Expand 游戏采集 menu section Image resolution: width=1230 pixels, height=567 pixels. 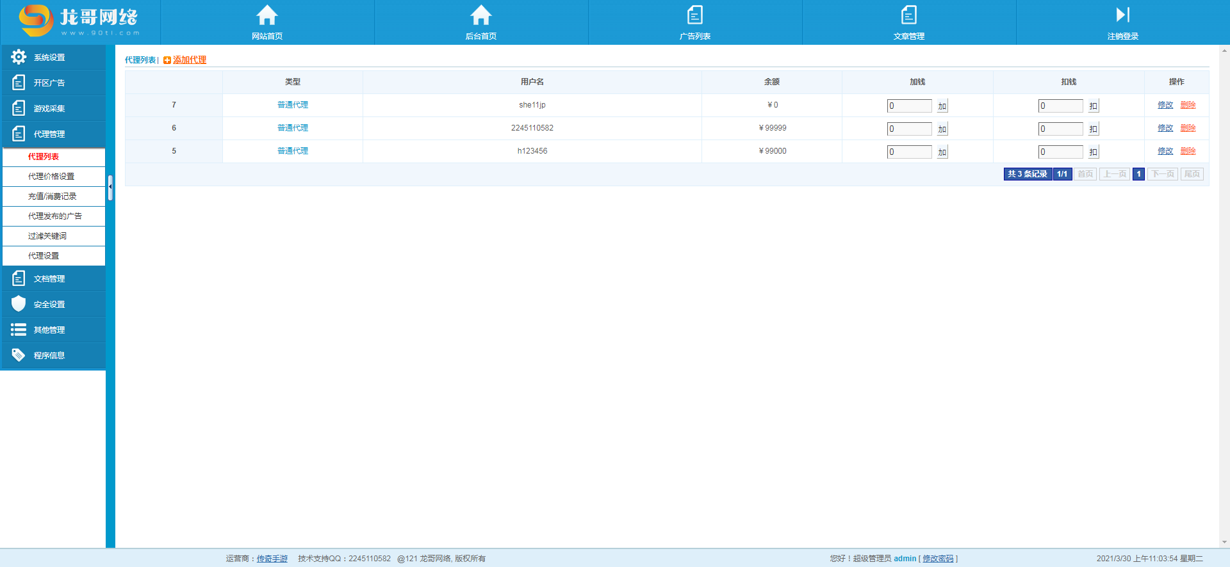click(53, 108)
